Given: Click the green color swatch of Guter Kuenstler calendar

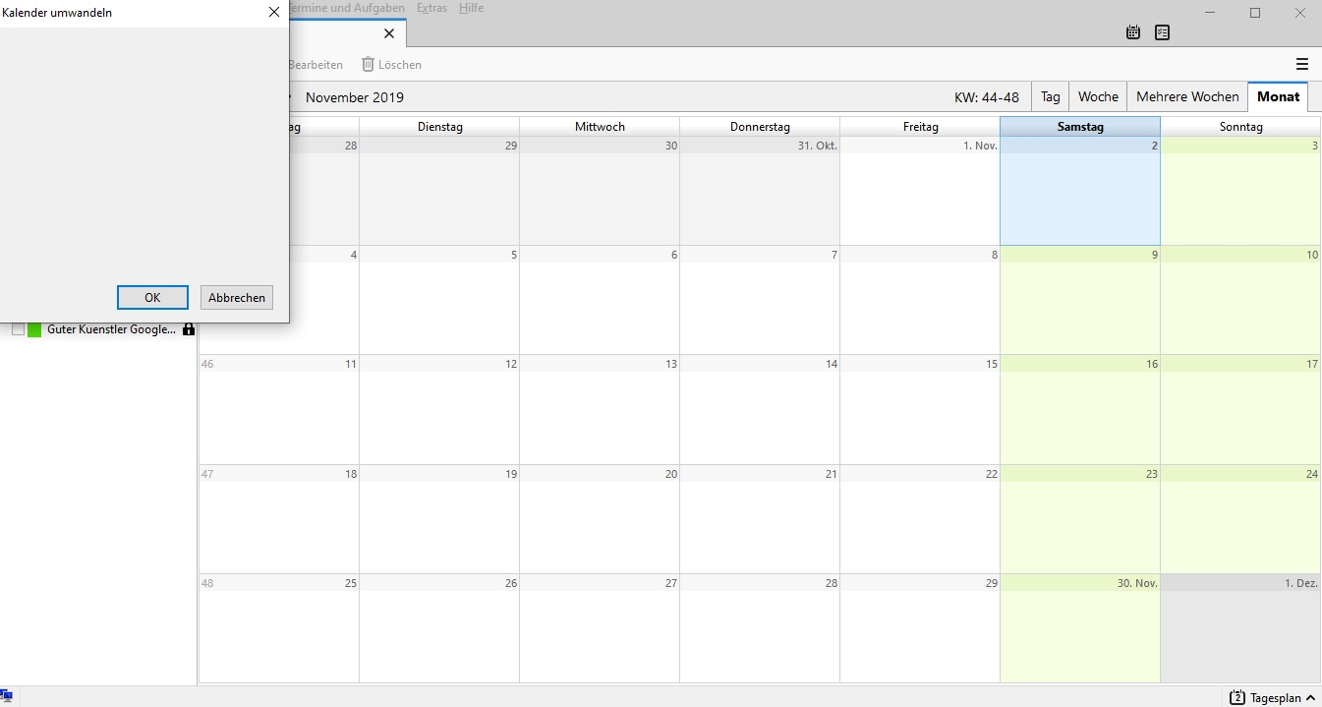Looking at the screenshot, I should click(34, 329).
